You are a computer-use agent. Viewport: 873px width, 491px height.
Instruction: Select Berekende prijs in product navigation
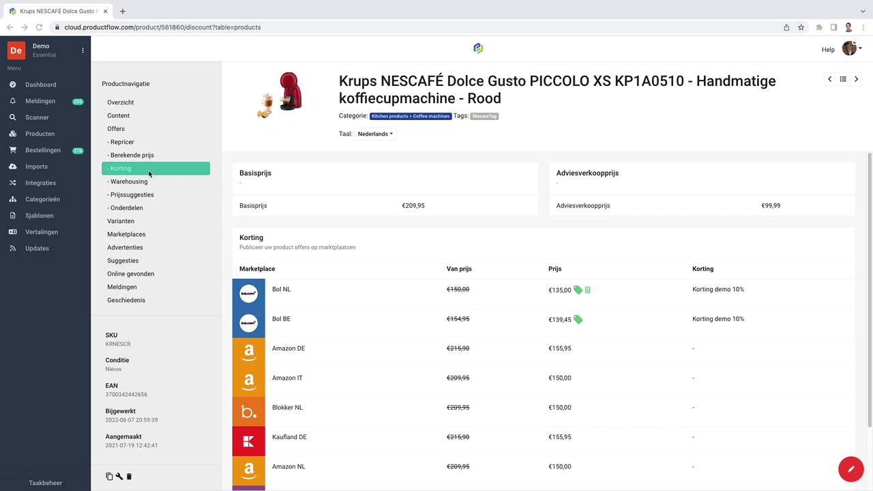(x=130, y=155)
